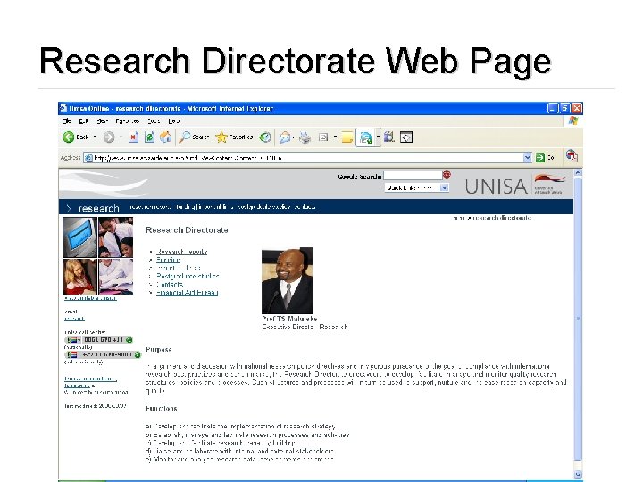643x482 pixels.
Task: Open the Research reports link
Action: [x=181, y=252]
